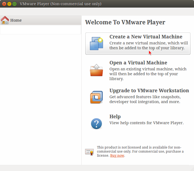Viewport: 194px width, 171px height.
Task: Click the library search field below Home
Action: pos(41,30)
